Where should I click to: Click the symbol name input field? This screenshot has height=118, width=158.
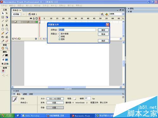pyautogui.click(x=77, y=30)
